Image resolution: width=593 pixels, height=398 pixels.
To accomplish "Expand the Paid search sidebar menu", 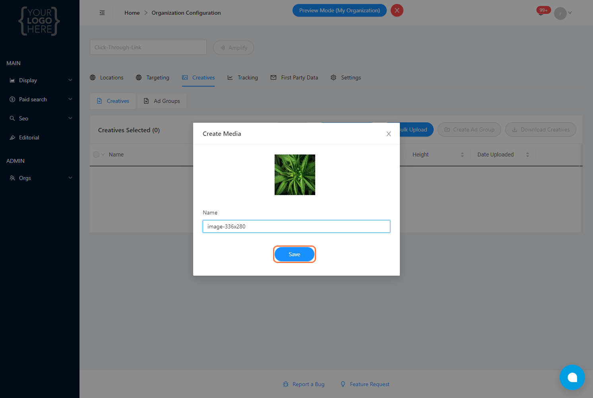I will tap(40, 99).
